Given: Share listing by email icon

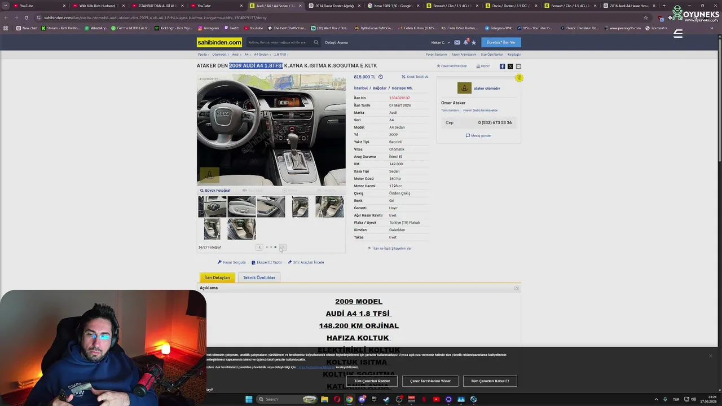Looking at the screenshot, I should 518,66.
